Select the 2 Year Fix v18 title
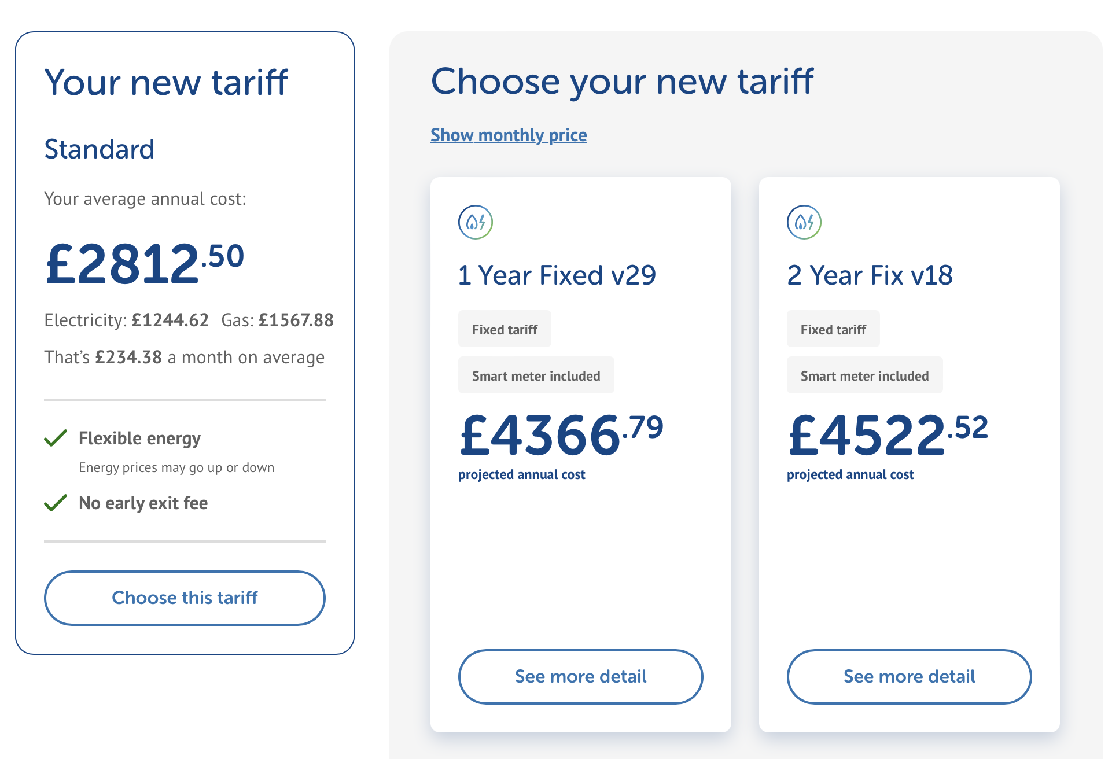Image resolution: width=1112 pixels, height=759 pixels. pyautogui.click(x=870, y=275)
